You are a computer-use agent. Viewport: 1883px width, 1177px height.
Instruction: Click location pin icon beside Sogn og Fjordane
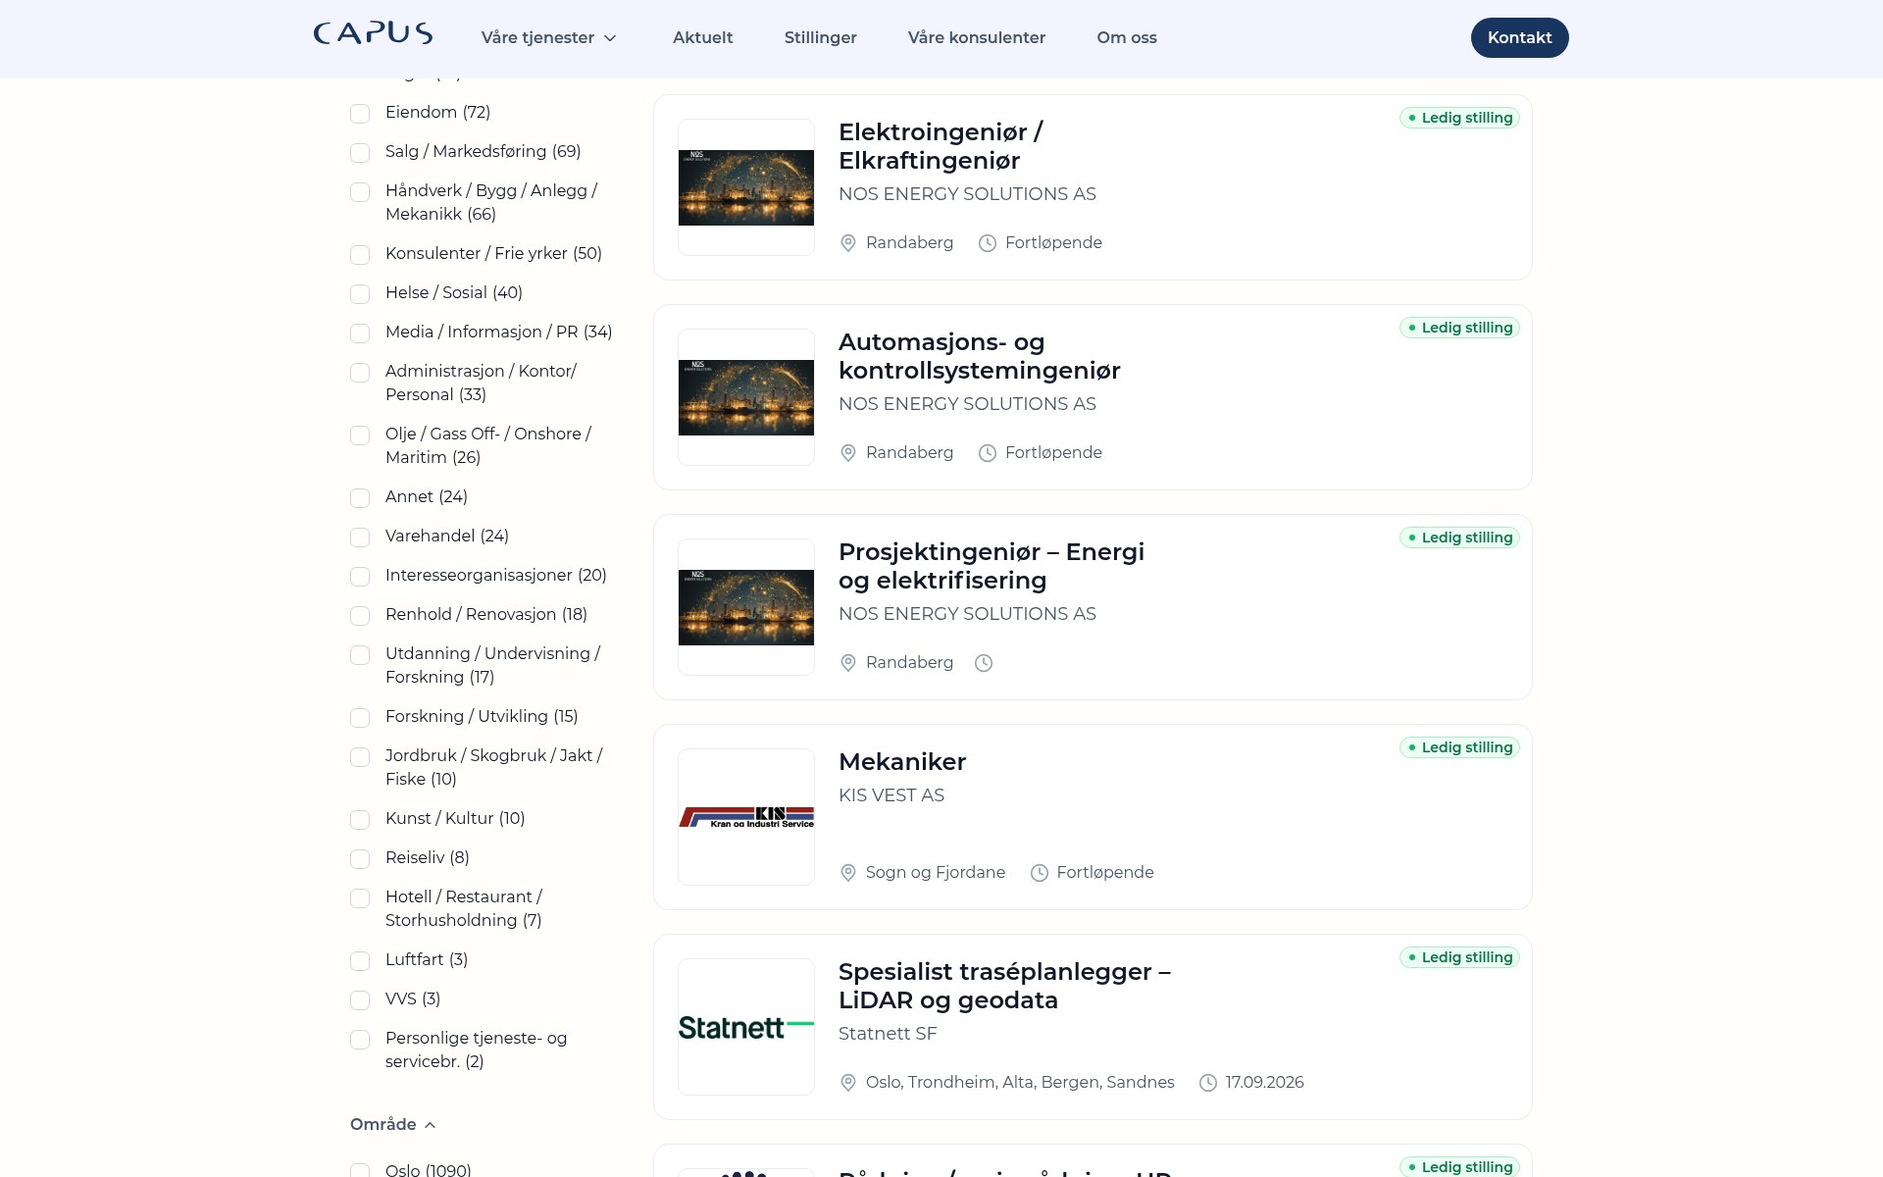pos(848,873)
